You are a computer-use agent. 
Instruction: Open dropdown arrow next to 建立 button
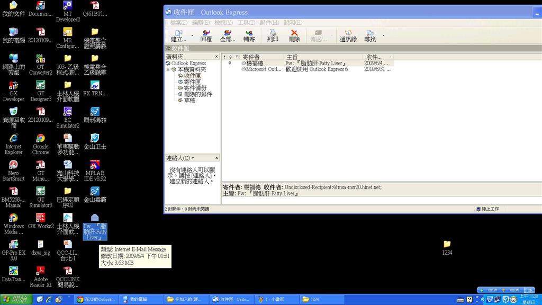tap(192, 35)
